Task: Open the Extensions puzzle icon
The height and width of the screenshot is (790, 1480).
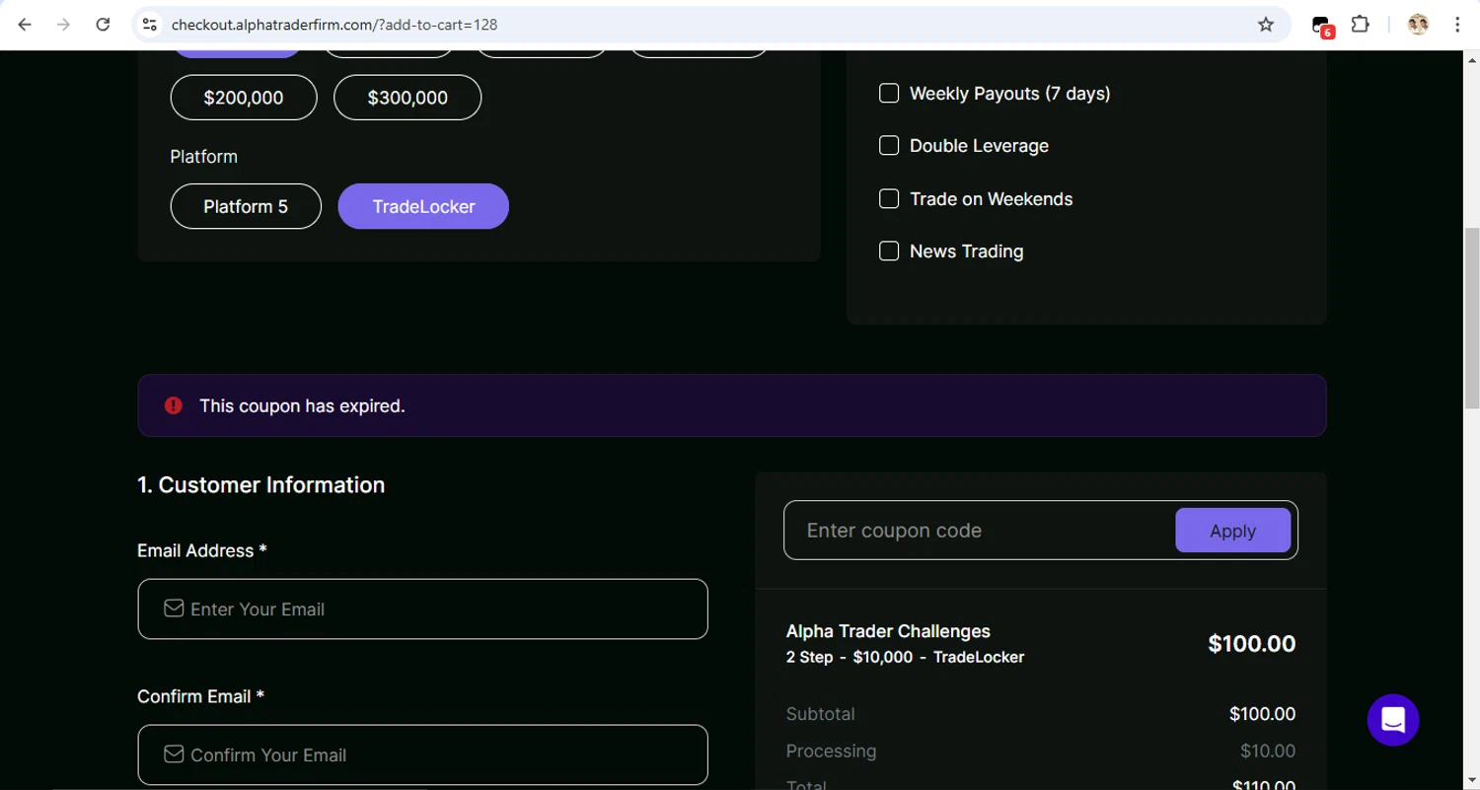Action: 1361,25
